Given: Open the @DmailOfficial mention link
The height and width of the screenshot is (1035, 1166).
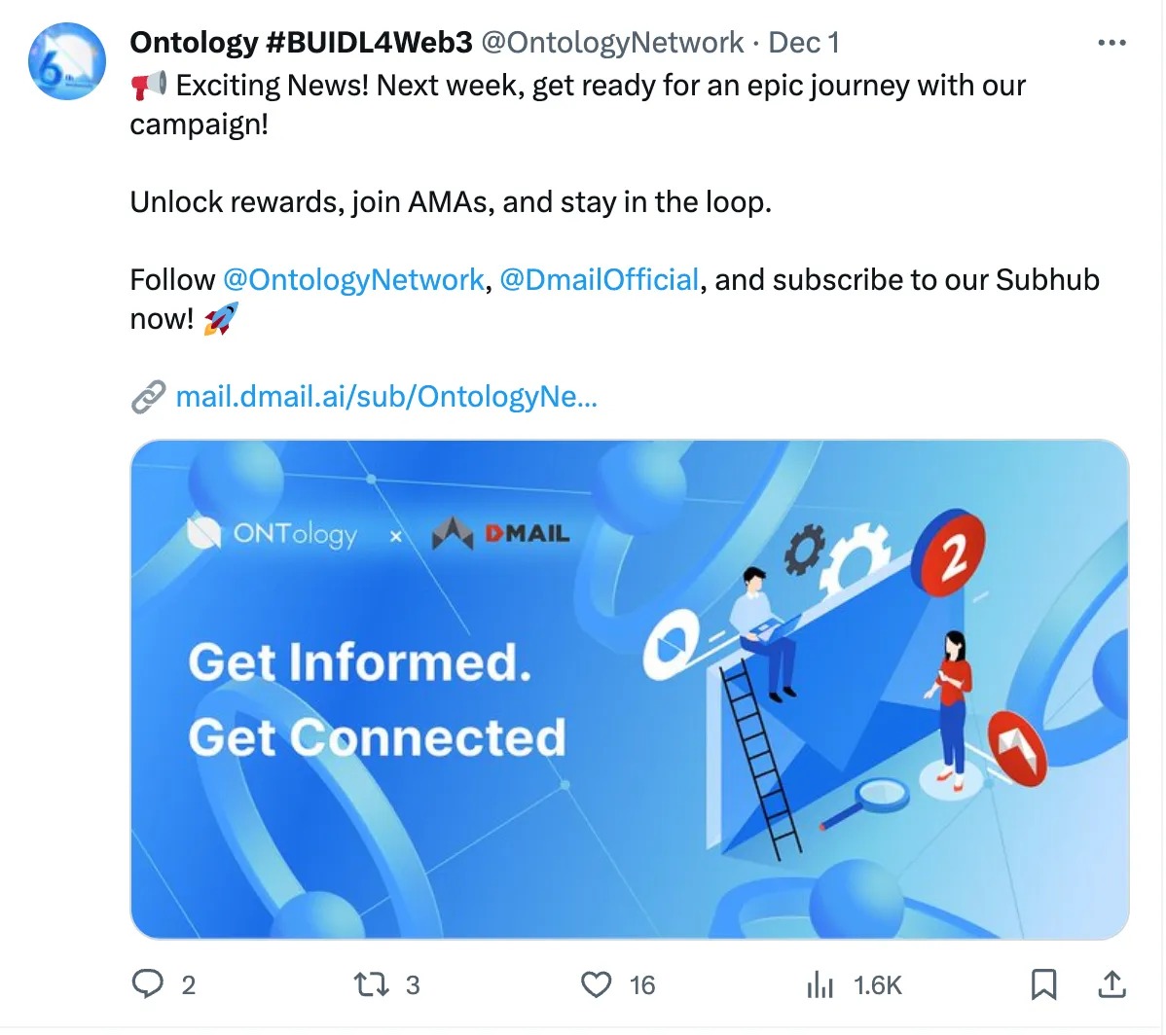Looking at the screenshot, I should click(x=600, y=280).
